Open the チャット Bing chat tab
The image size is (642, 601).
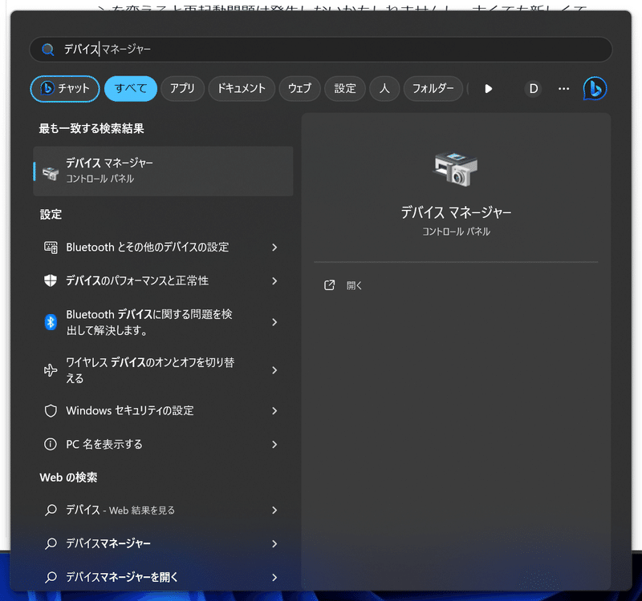(65, 88)
